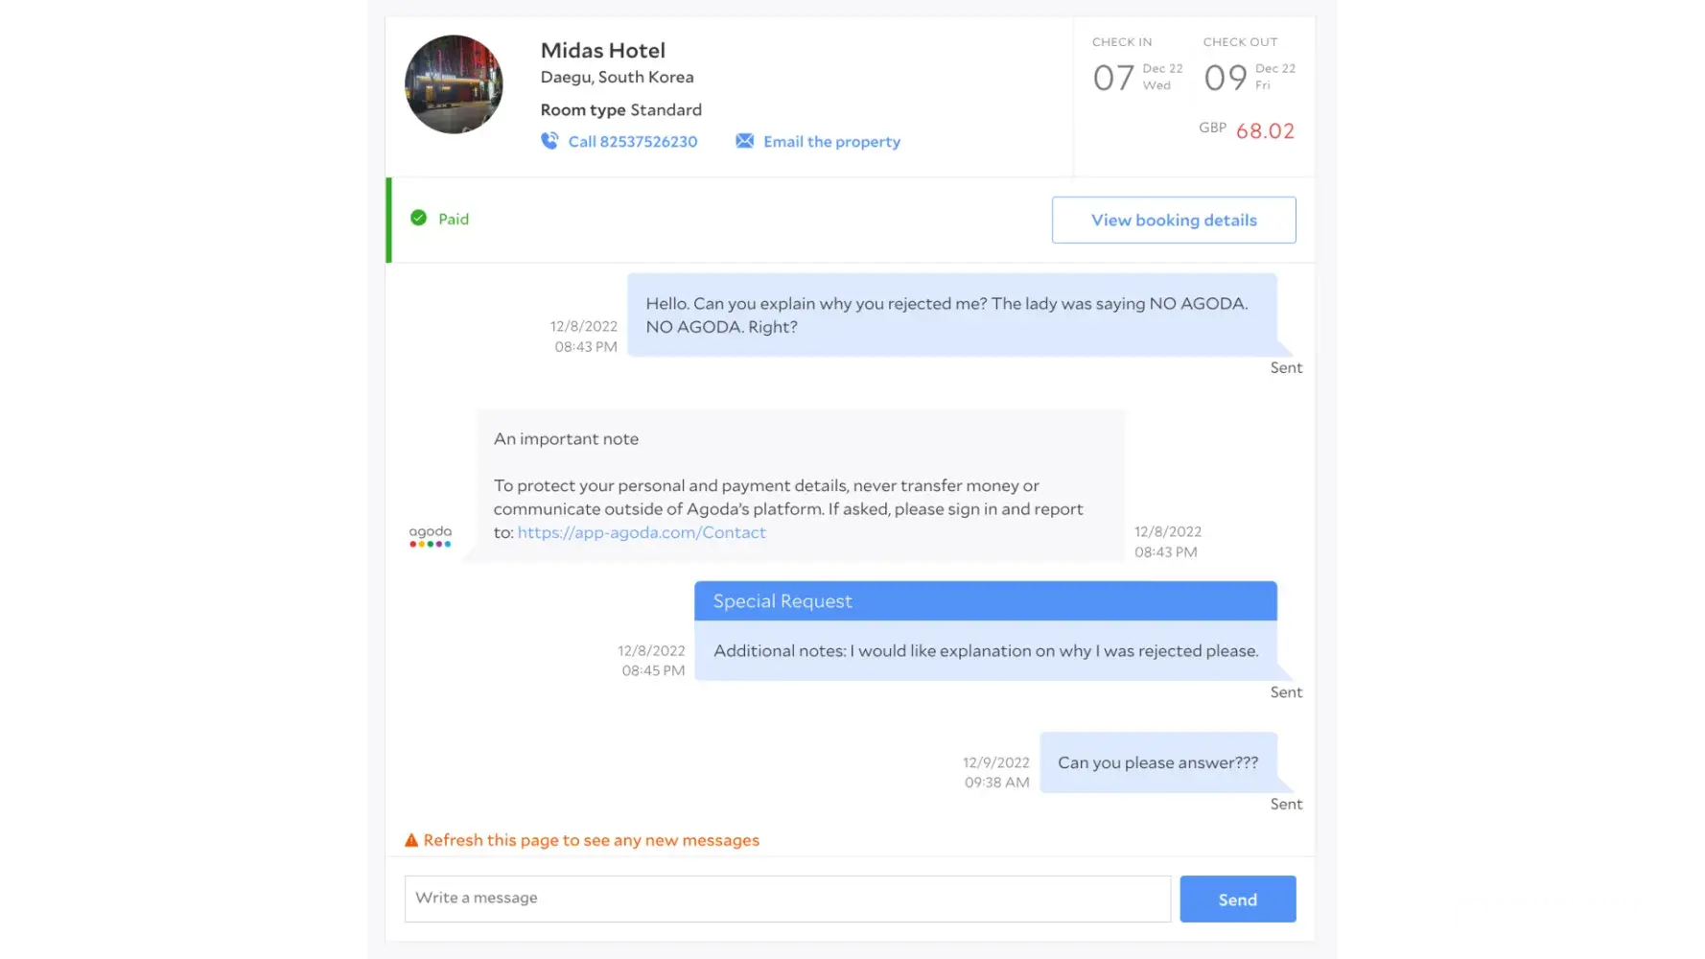The height and width of the screenshot is (959, 1705).
Task: Click the check-in date 07
Action: [1113, 77]
